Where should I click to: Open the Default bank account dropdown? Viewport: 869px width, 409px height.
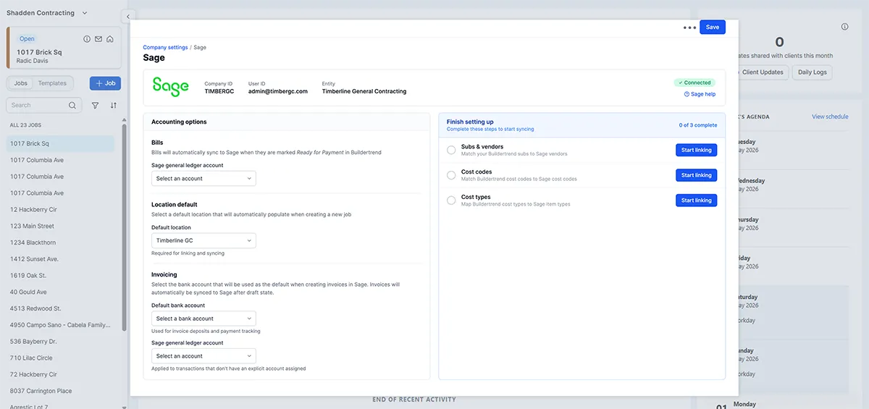point(203,319)
